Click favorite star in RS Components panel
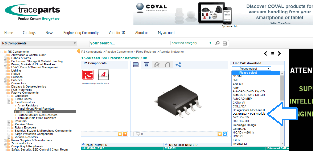The width and height of the screenshot is (313, 156). coord(120,134)
